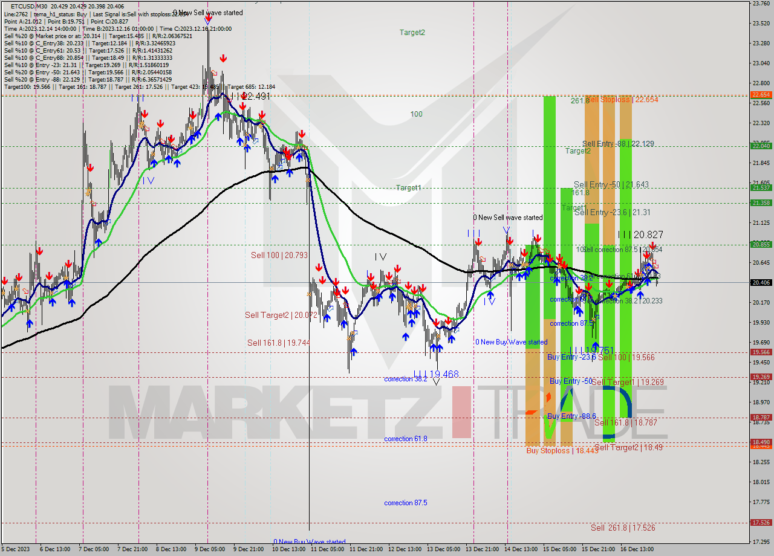Image resolution: width=774 pixels, height=556 pixels.
Task: Click the 'Sell %10 @ C_Entry38: 20.233' line
Action: 89,44
